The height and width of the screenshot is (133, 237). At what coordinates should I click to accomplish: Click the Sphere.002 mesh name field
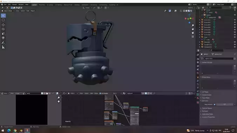[x=219, y=59]
